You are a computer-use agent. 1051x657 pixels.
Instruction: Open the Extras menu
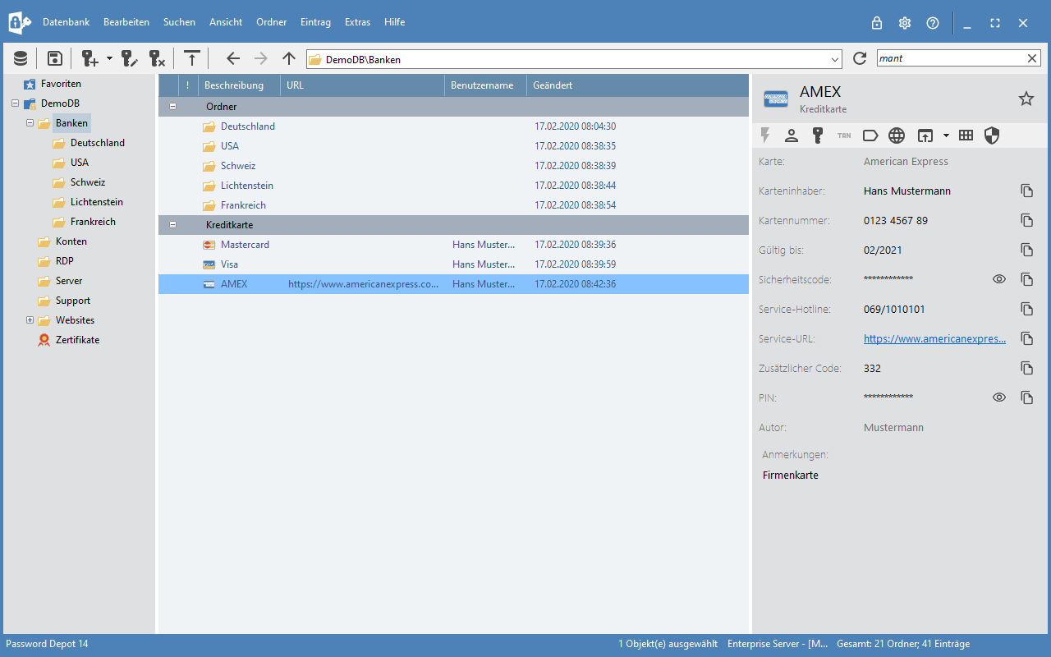(357, 22)
